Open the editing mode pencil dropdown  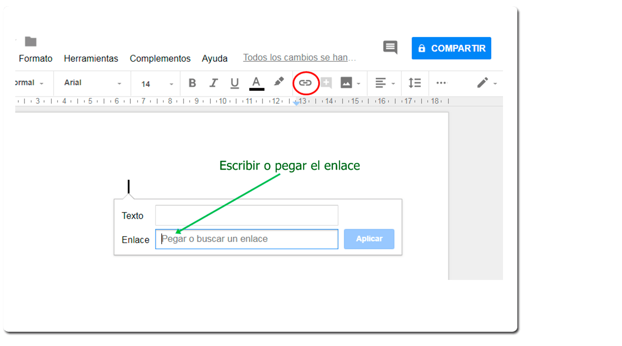point(487,83)
